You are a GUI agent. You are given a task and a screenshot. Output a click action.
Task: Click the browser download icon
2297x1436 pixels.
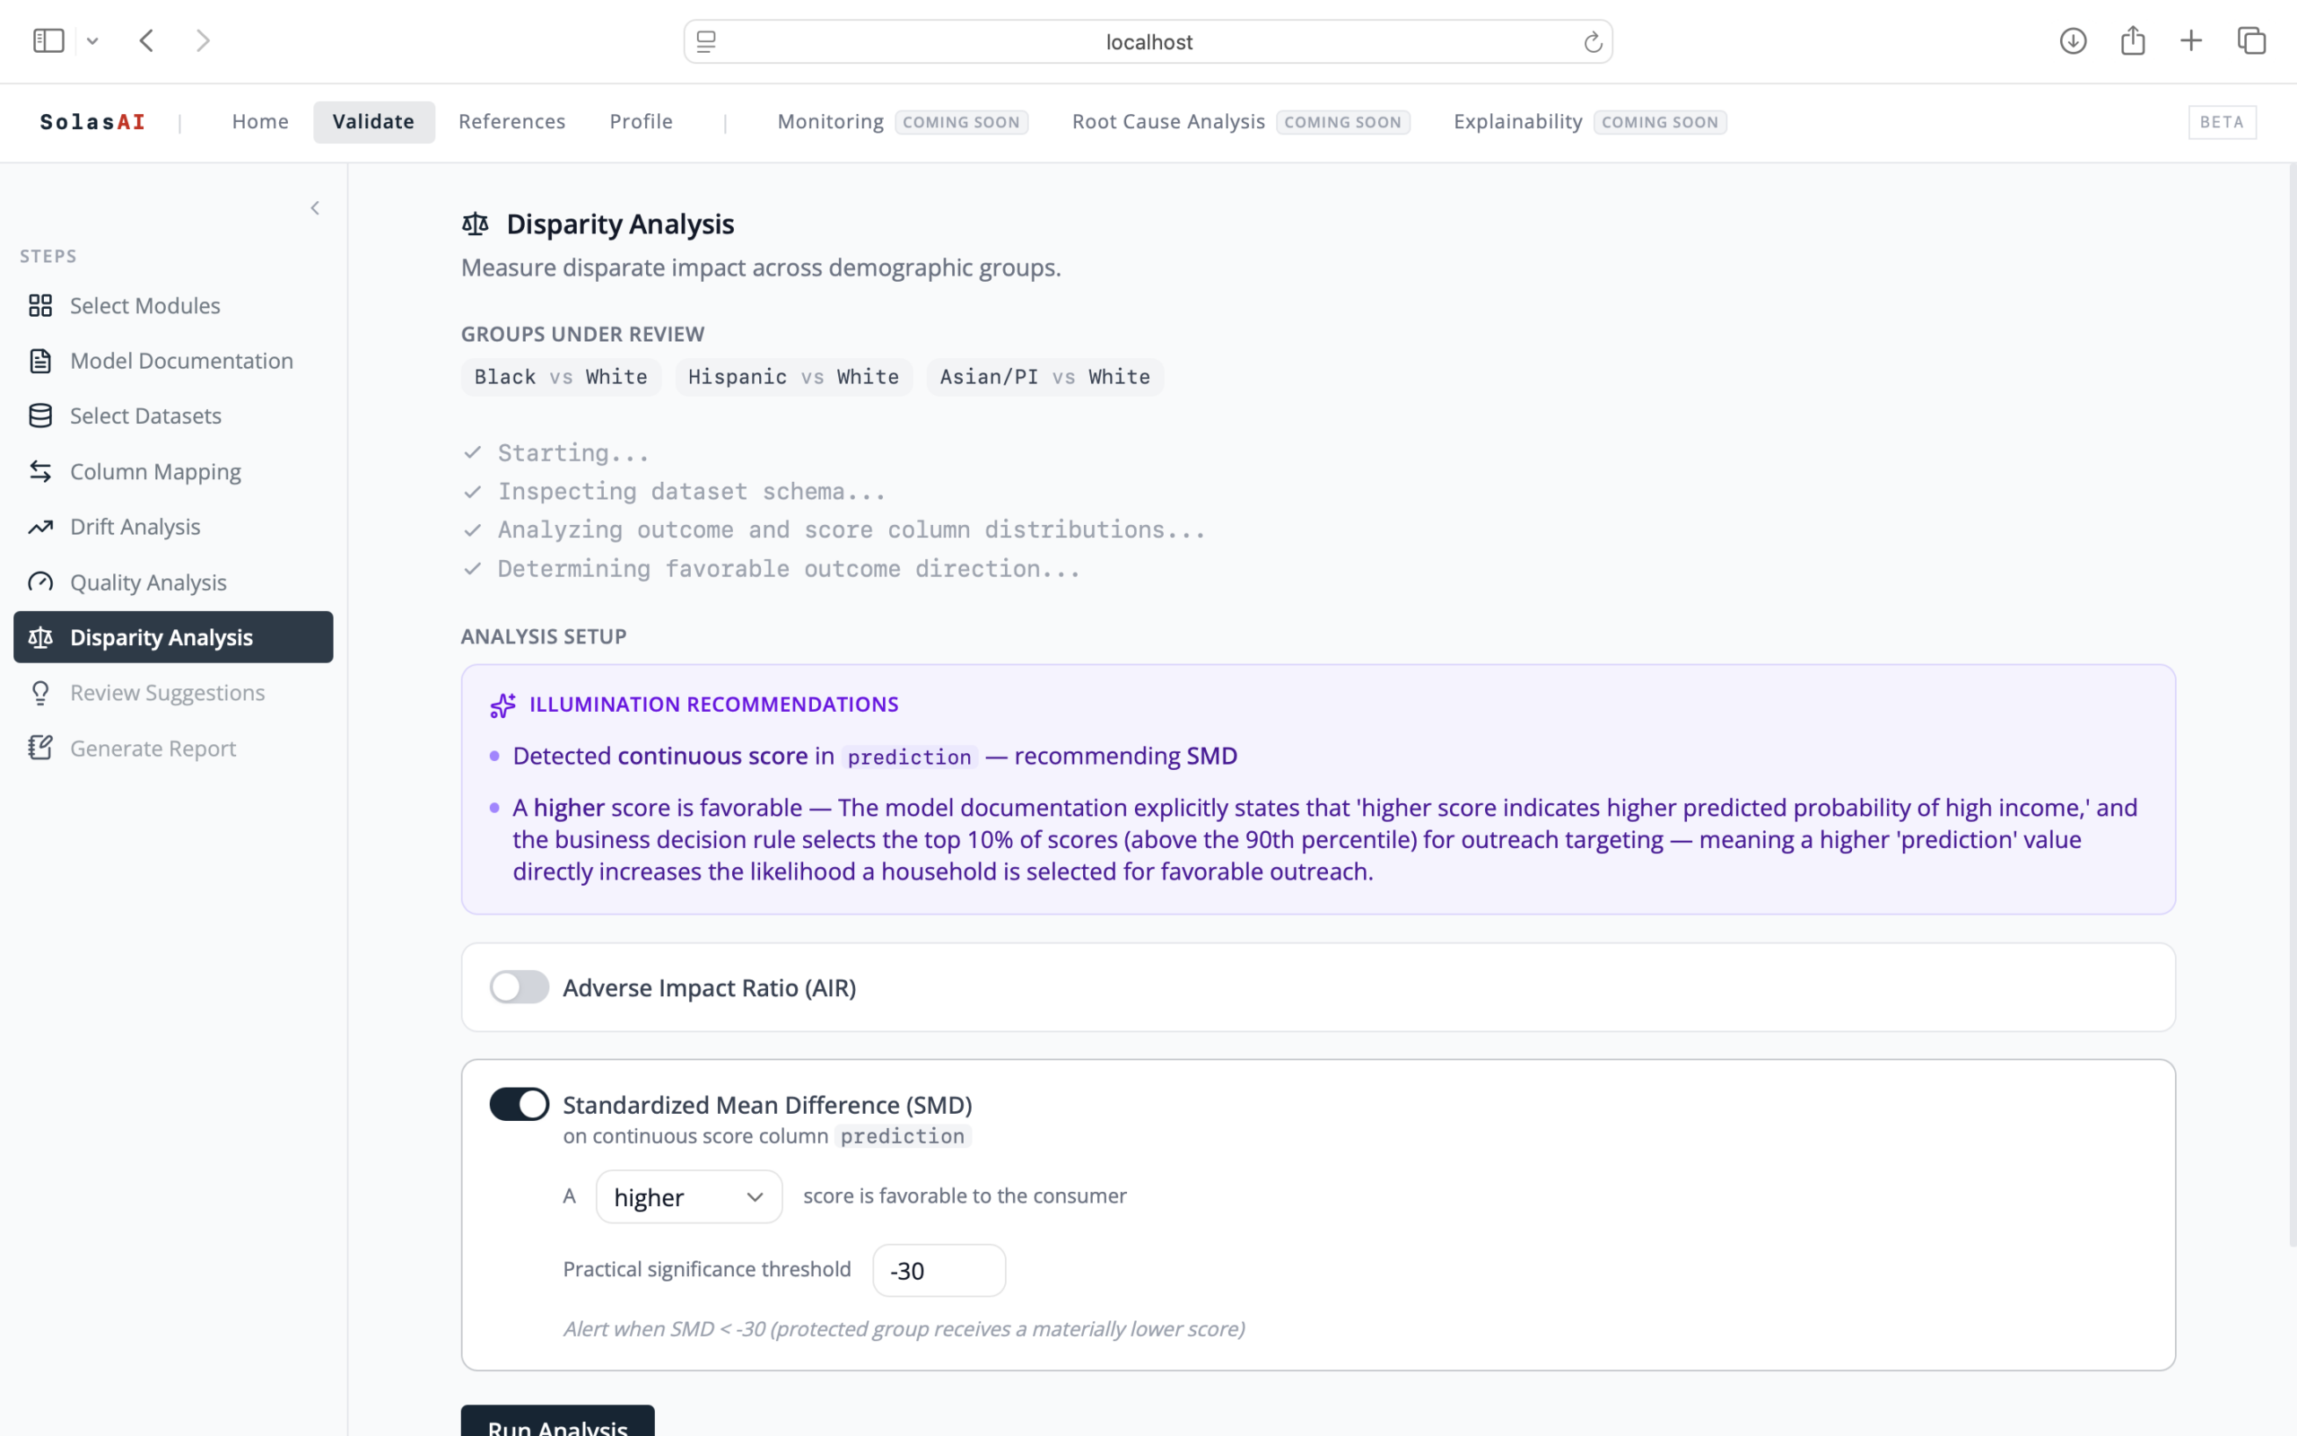point(2073,41)
